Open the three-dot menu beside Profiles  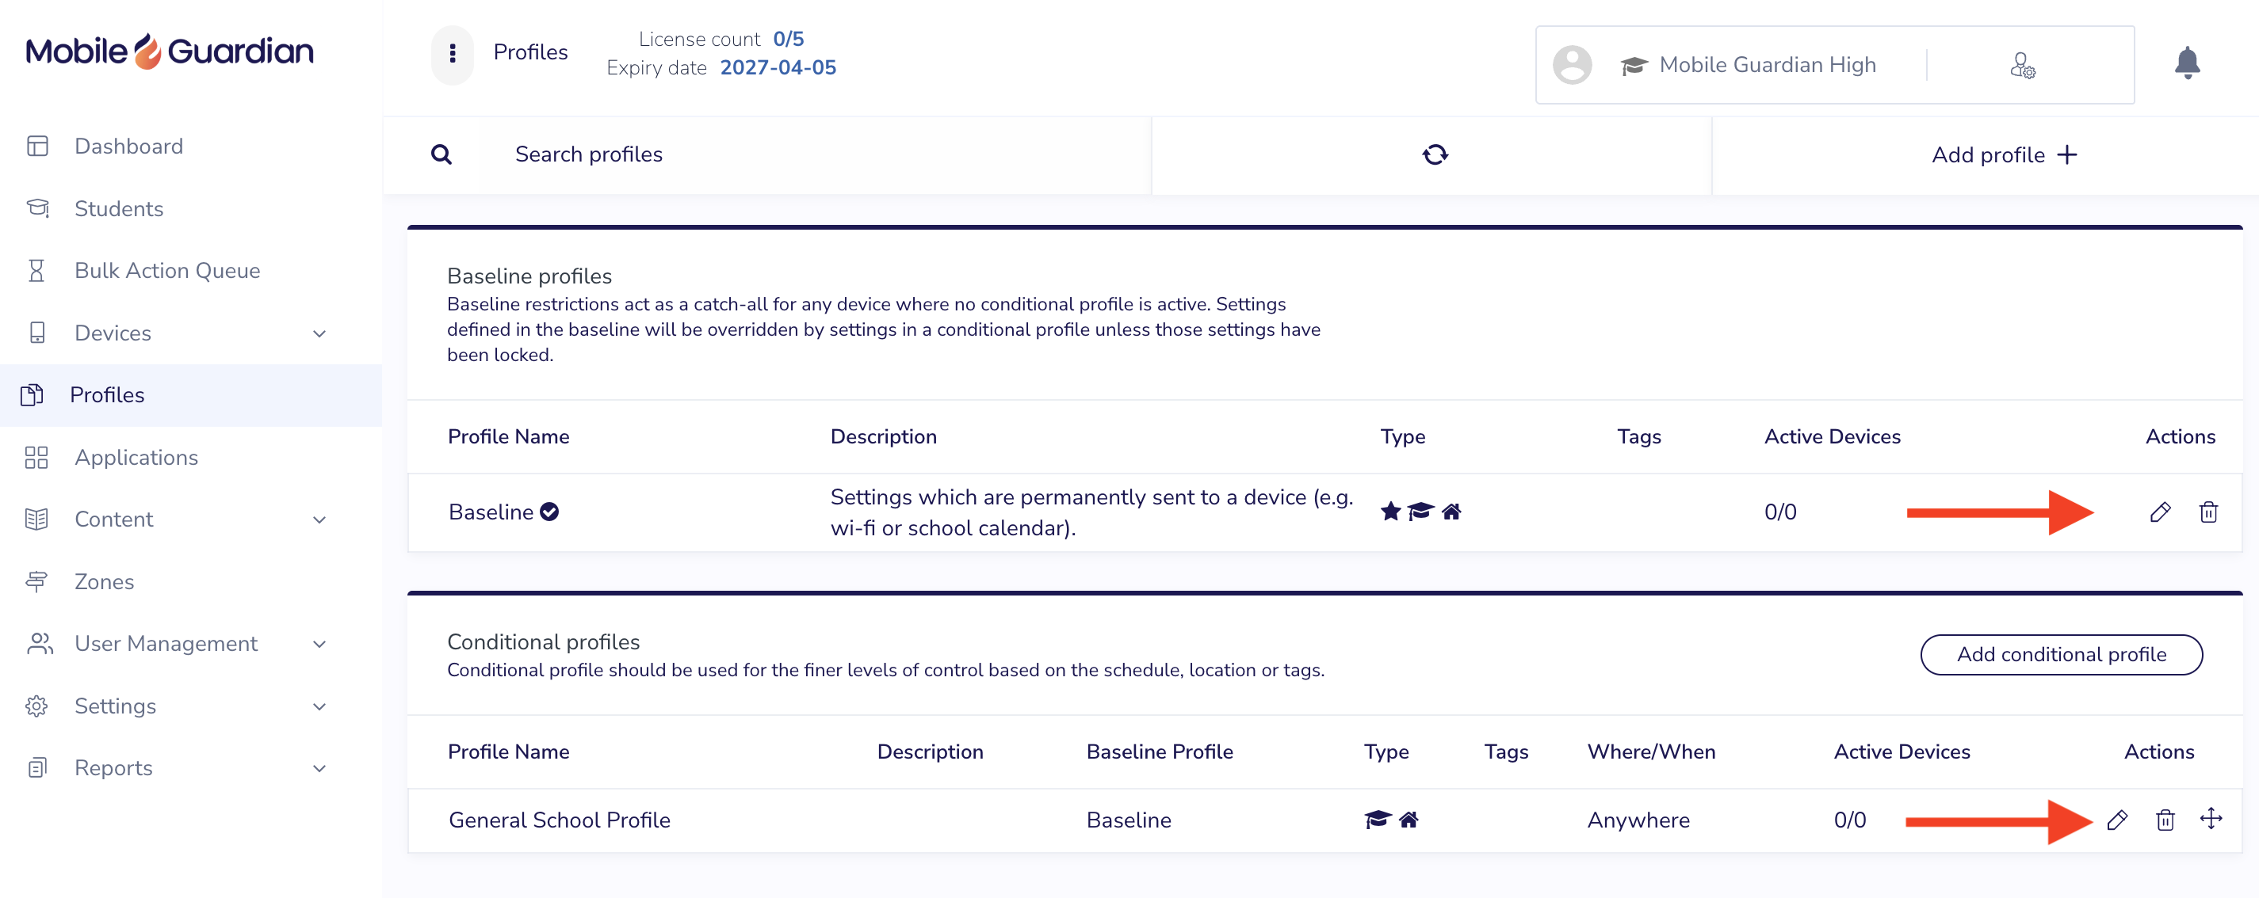453,53
